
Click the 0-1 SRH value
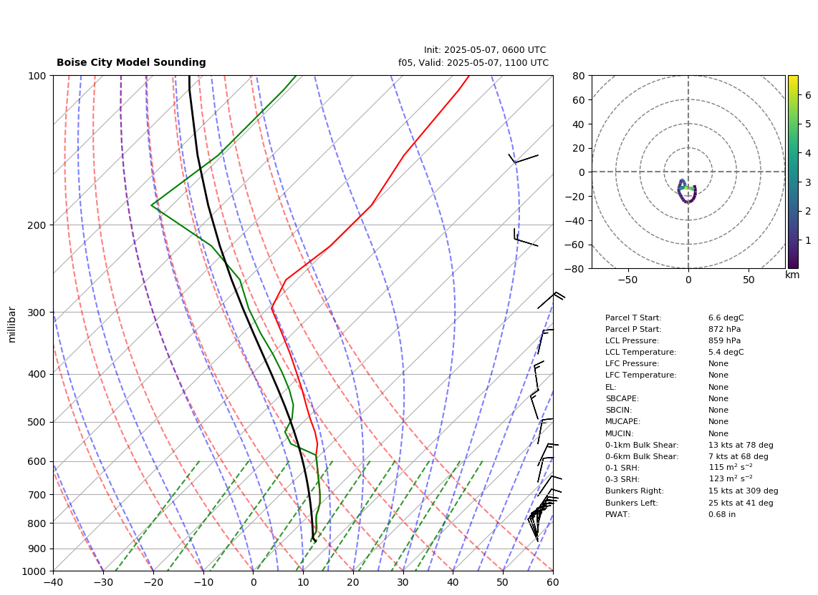point(731,468)
